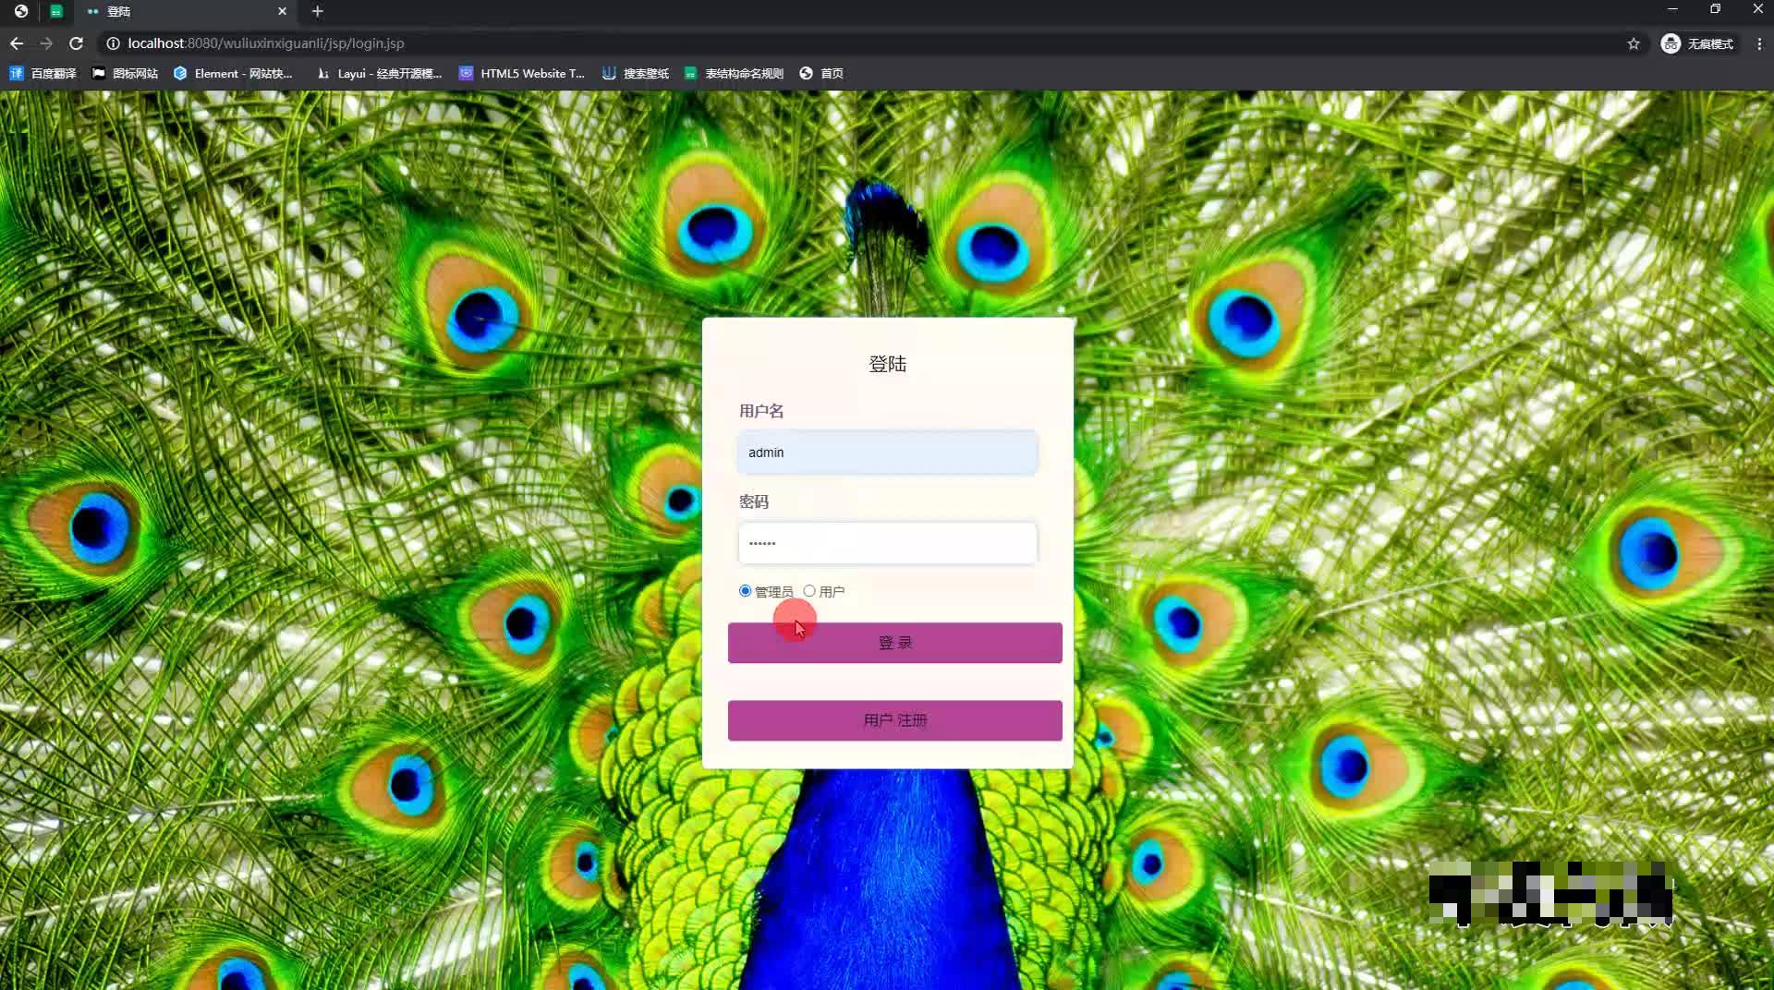The image size is (1774, 990).
Task: Click the 用户名 field containing admin
Action: [887, 453]
